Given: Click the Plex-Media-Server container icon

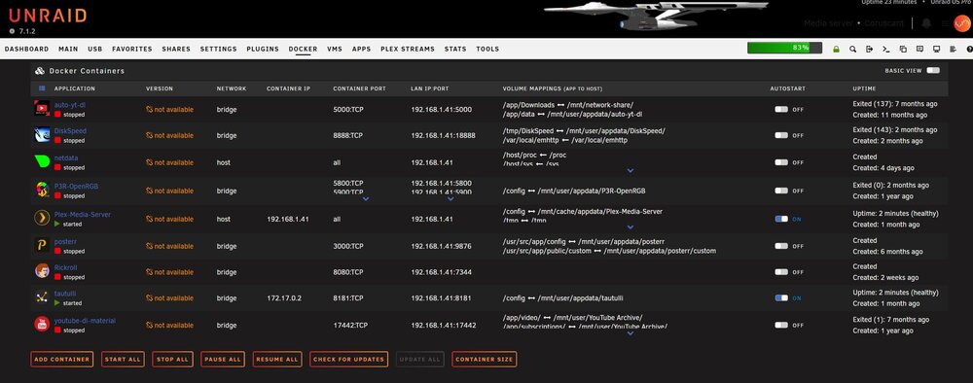Looking at the screenshot, I should (x=42, y=218).
